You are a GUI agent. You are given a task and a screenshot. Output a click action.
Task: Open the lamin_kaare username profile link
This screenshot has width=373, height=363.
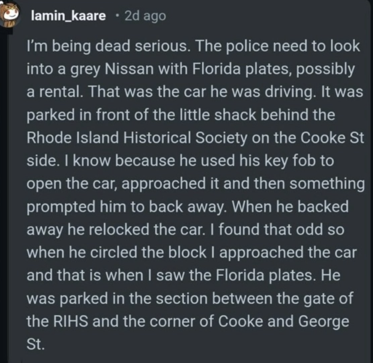coord(68,16)
